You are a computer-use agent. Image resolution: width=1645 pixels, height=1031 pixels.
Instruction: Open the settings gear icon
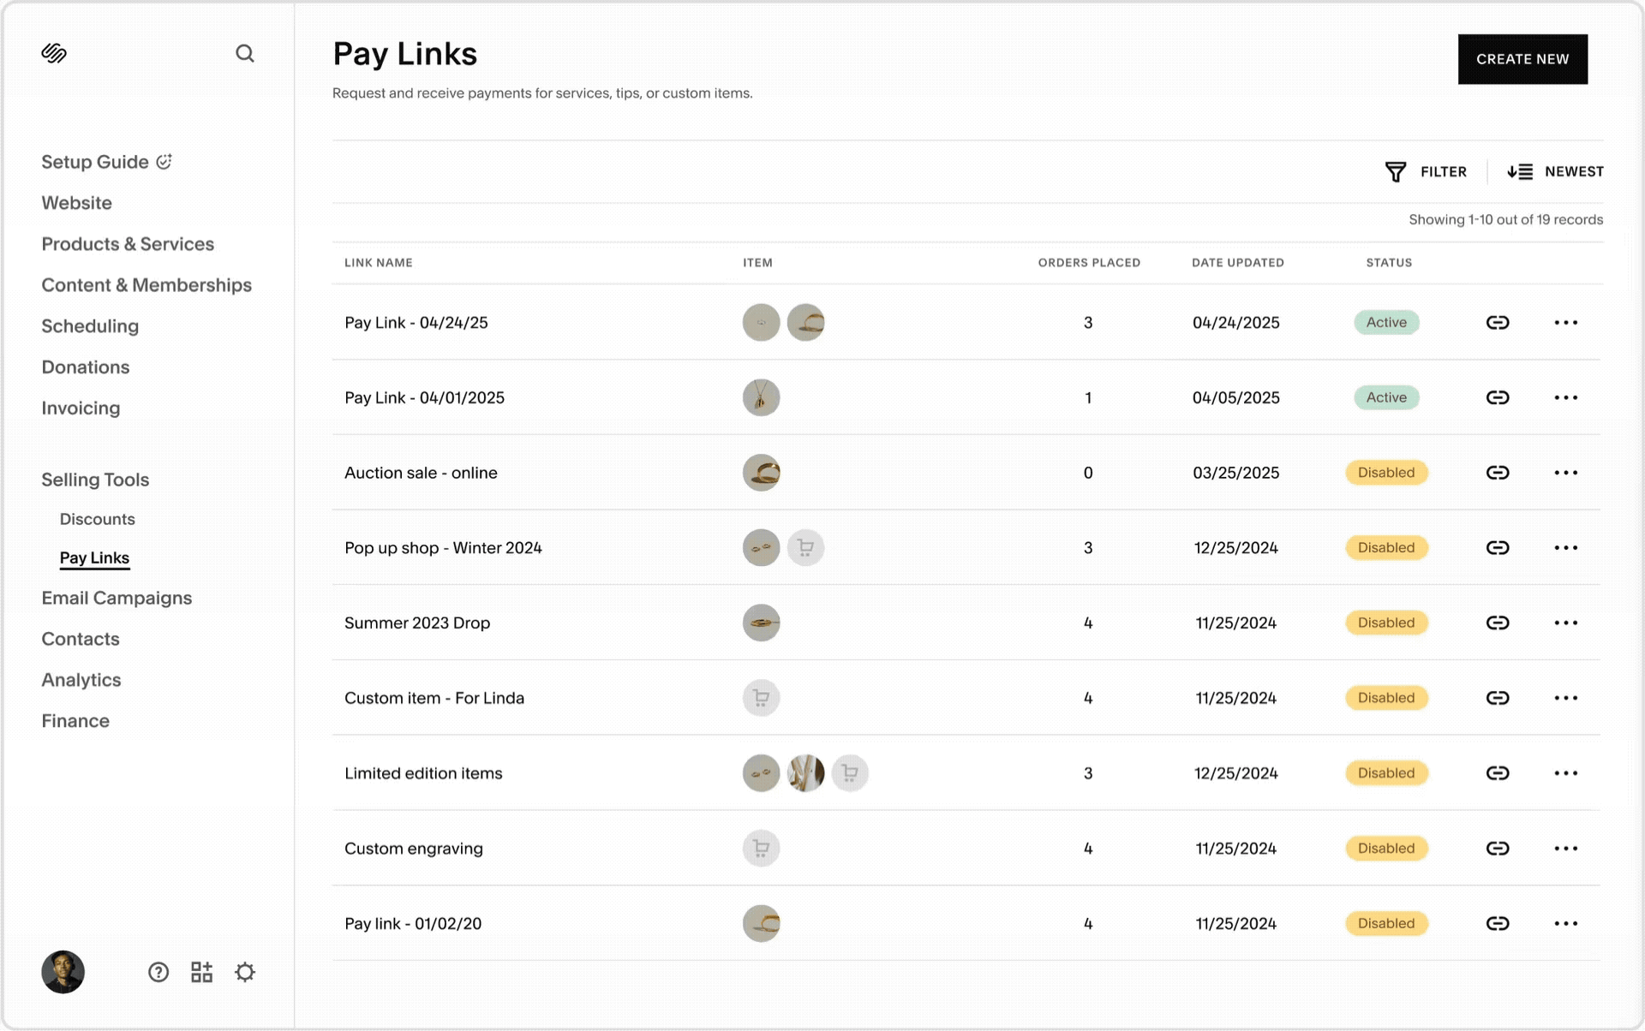[x=245, y=972]
